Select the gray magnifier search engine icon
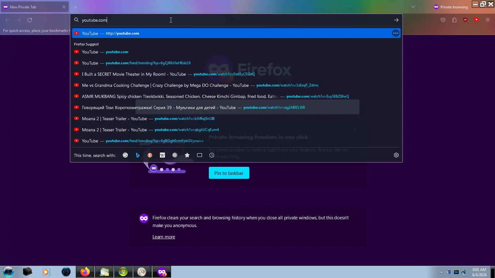Screen dimensions: 495x278 pos(175,155)
